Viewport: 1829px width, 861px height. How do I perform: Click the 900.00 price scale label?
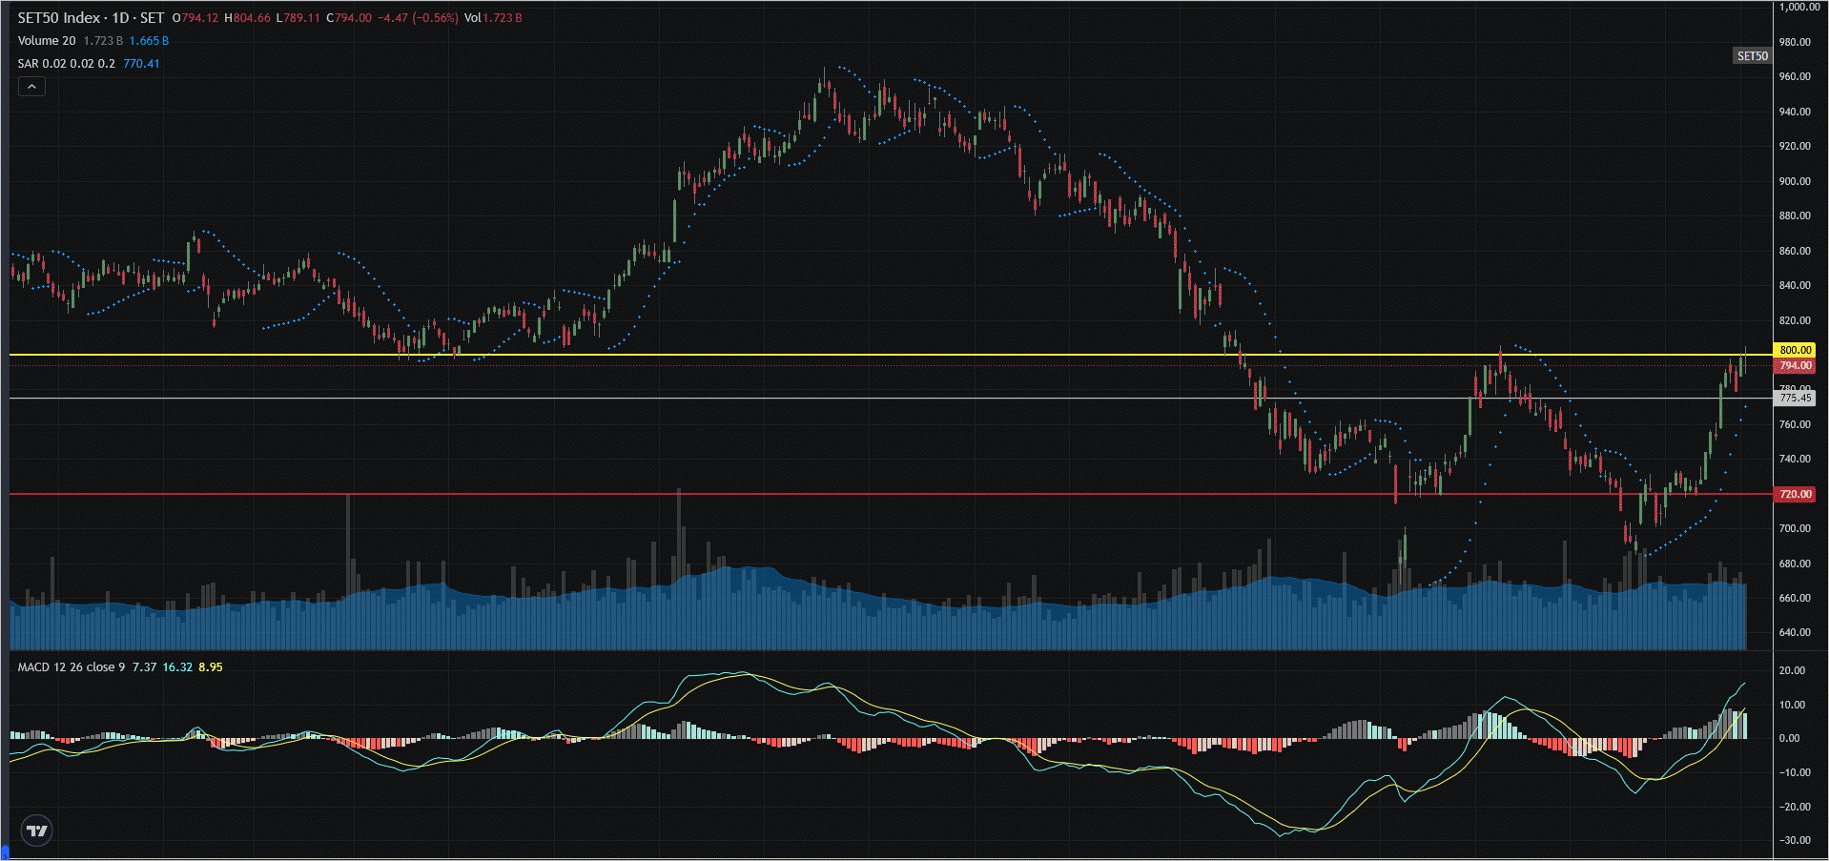click(x=1795, y=181)
